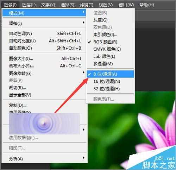Viewport: 176px width, 170px height.
Task: Open 画布大小(S)... dialog
Action: [x=44, y=66]
